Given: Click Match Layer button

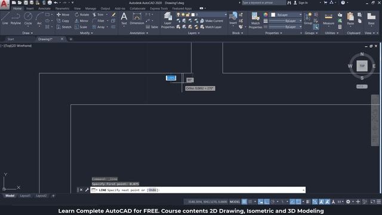Looking at the screenshot, I should tap(211, 27).
